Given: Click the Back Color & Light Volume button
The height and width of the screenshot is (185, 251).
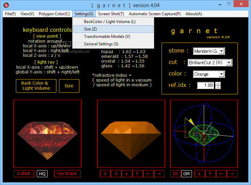Looking at the screenshot, I should tap(36, 86).
